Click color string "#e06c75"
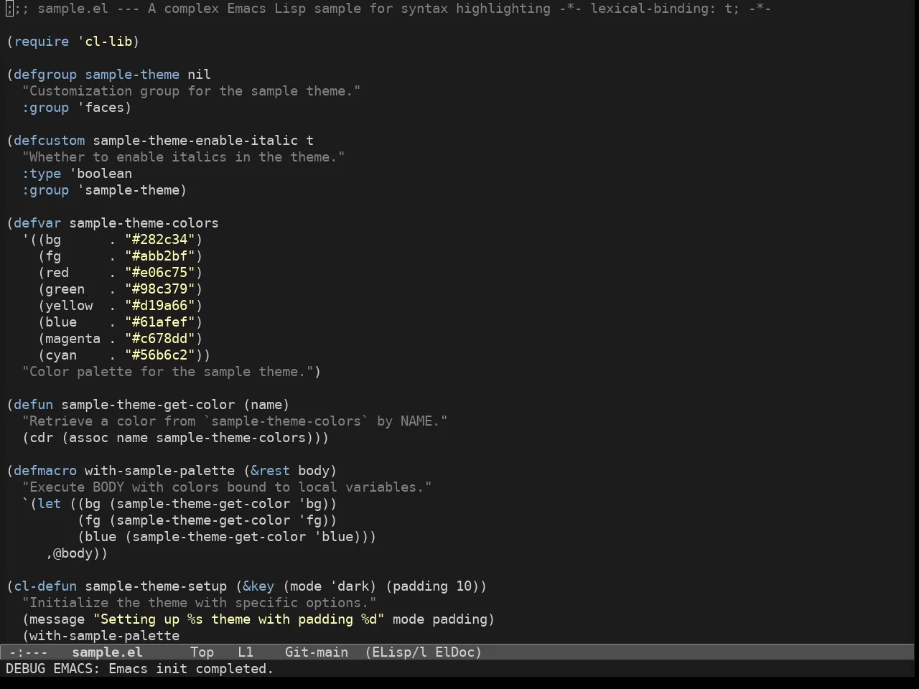 (160, 273)
